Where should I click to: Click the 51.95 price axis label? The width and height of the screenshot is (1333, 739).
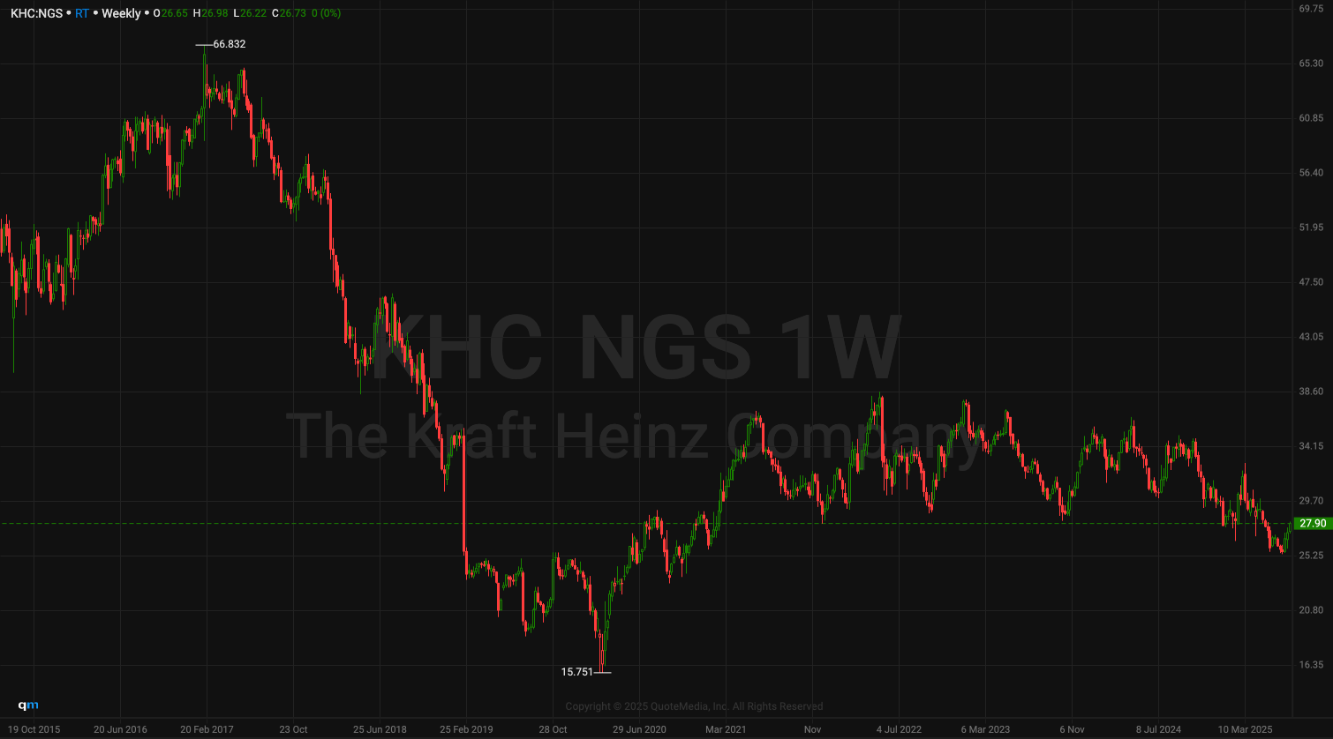click(1311, 228)
